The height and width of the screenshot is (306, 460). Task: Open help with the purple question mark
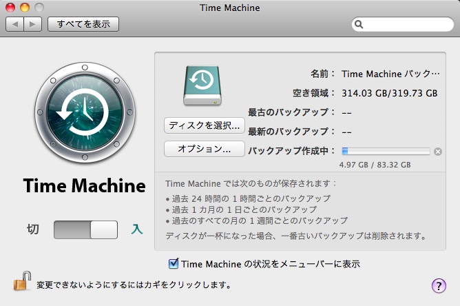[438, 285]
